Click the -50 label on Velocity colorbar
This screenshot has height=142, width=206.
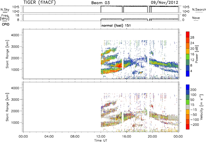(x=194, y=115)
